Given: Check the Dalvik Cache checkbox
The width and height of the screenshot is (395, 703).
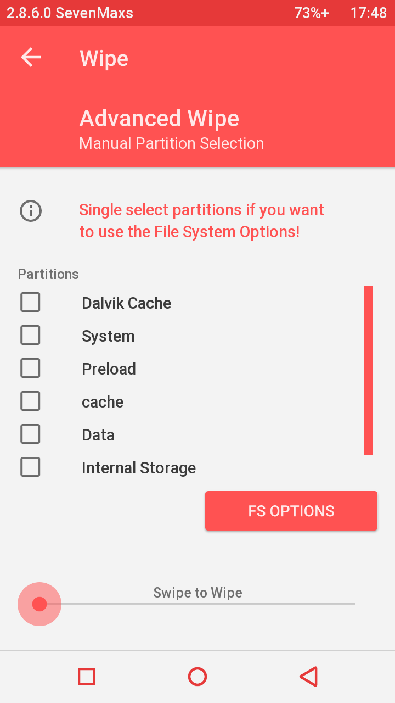Looking at the screenshot, I should coord(30,302).
